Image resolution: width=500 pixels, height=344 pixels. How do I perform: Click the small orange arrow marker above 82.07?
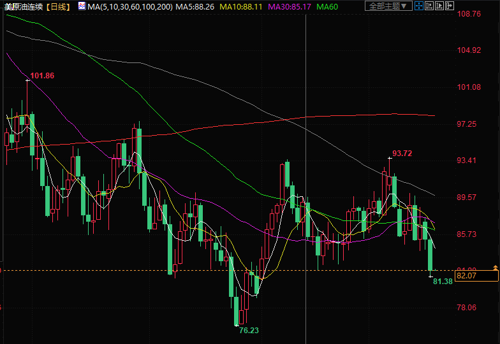495,266
